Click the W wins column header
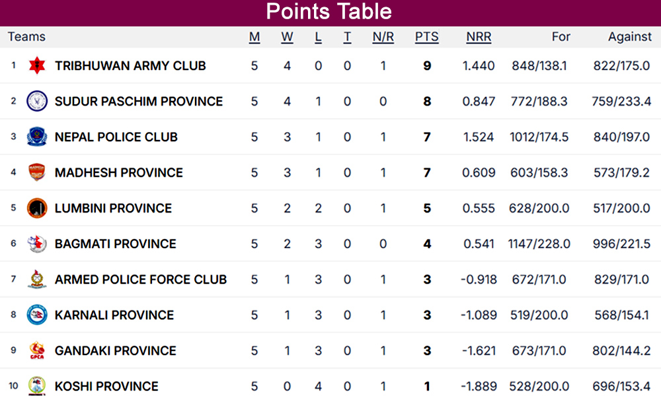Screen dimensions: 661x396 tap(287, 37)
